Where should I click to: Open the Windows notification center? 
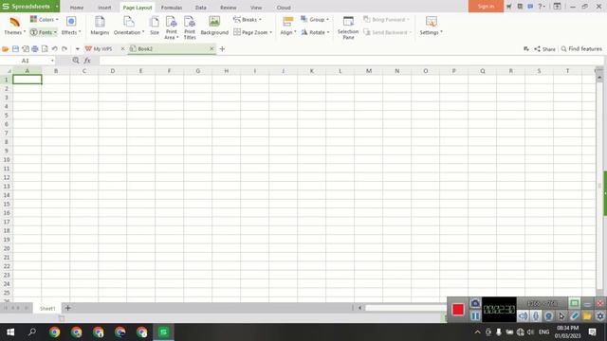pyautogui.click(x=592, y=332)
